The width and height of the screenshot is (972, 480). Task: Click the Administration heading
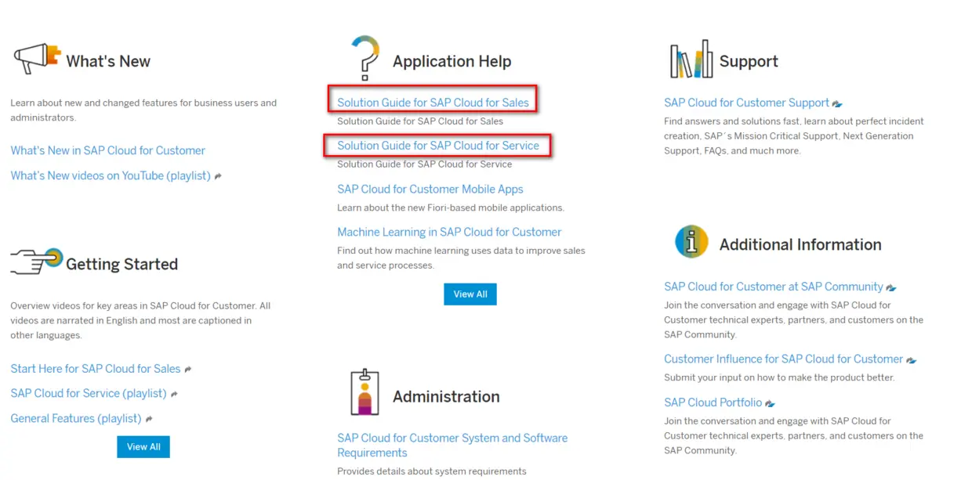click(446, 396)
